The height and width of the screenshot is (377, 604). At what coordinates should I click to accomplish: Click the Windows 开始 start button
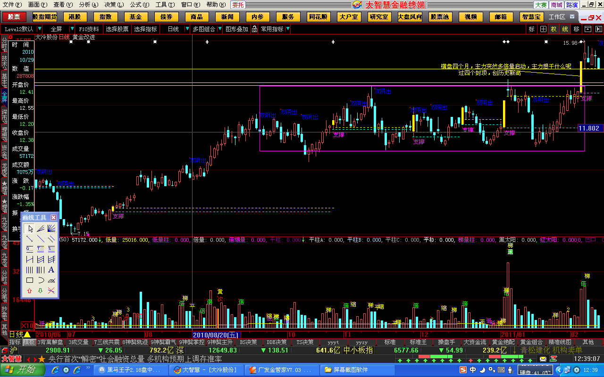(24, 369)
